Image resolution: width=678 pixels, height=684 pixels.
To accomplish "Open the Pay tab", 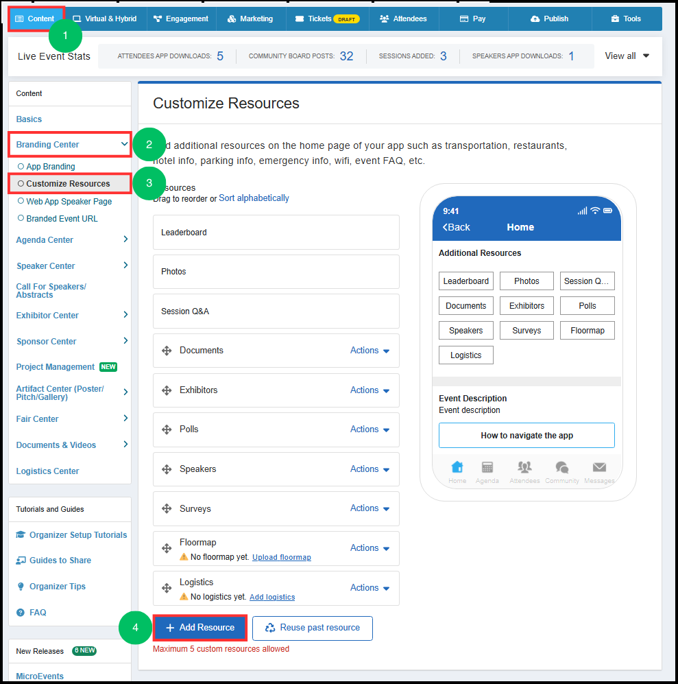I will (473, 19).
